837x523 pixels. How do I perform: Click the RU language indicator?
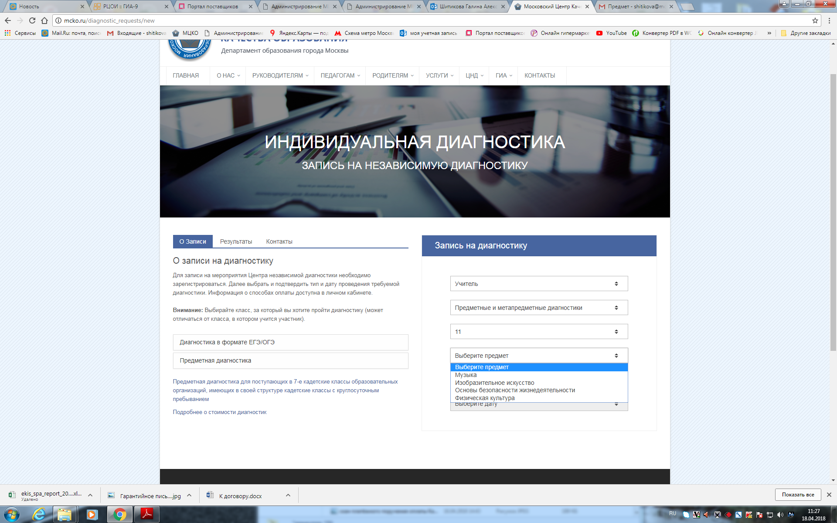click(672, 513)
